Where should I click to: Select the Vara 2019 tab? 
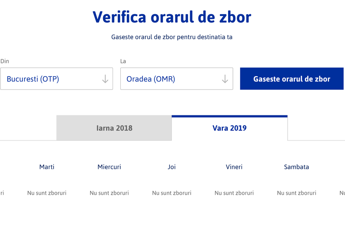point(229,128)
